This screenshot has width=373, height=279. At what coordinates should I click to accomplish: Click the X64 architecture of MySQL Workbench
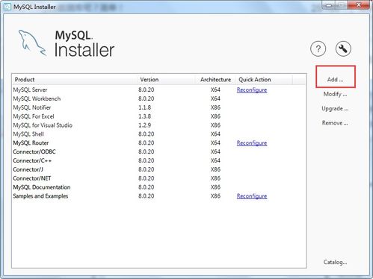click(215, 98)
